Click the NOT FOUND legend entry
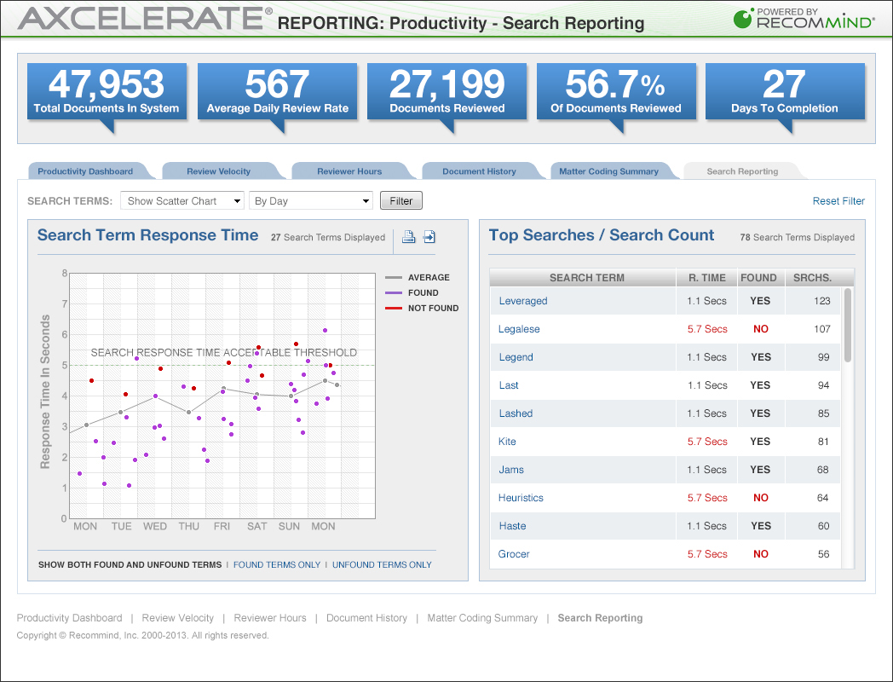The width and height of the screenshot is (893, 682). pos(422,309)
